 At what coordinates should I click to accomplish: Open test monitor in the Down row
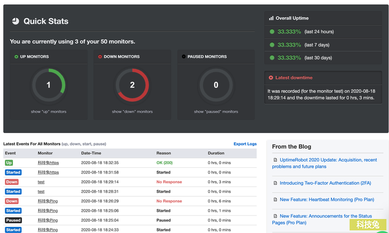(x=41, y=182)
